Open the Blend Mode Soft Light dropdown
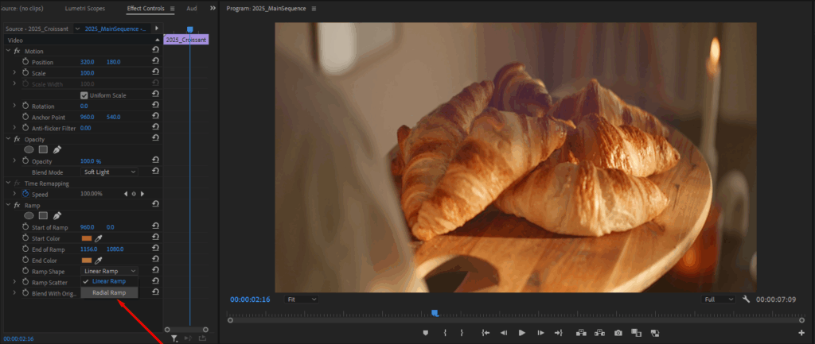 (x=110, y=172)
